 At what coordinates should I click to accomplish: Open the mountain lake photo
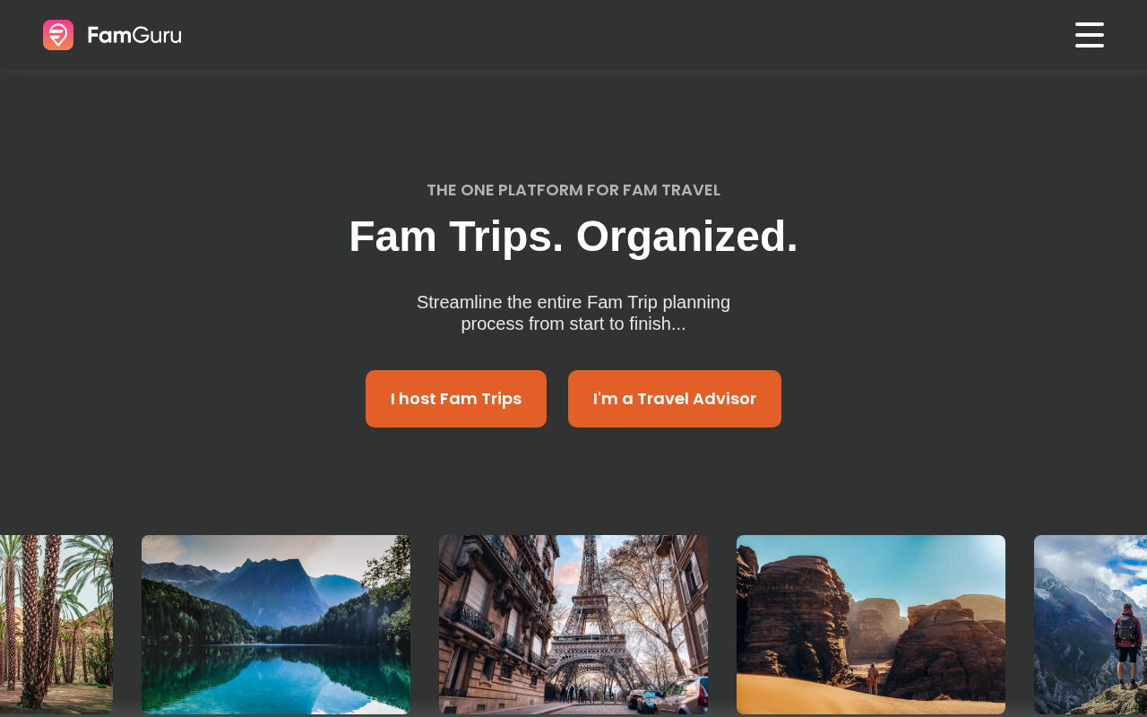[276, 625]
